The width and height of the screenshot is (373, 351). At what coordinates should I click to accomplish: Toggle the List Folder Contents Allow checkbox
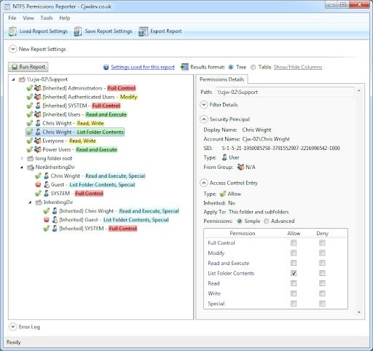294,273
